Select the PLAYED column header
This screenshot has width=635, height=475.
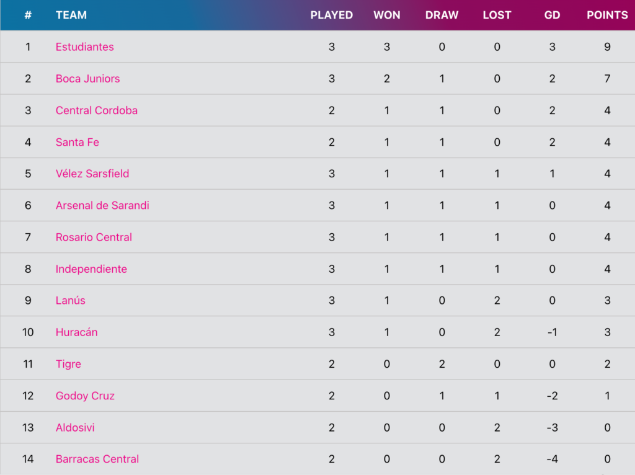[332, 16]
